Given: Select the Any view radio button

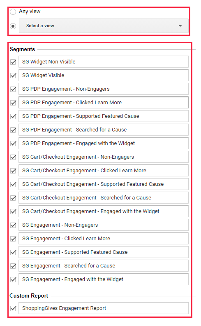Looking at the screenshot, I should point(13,12).
